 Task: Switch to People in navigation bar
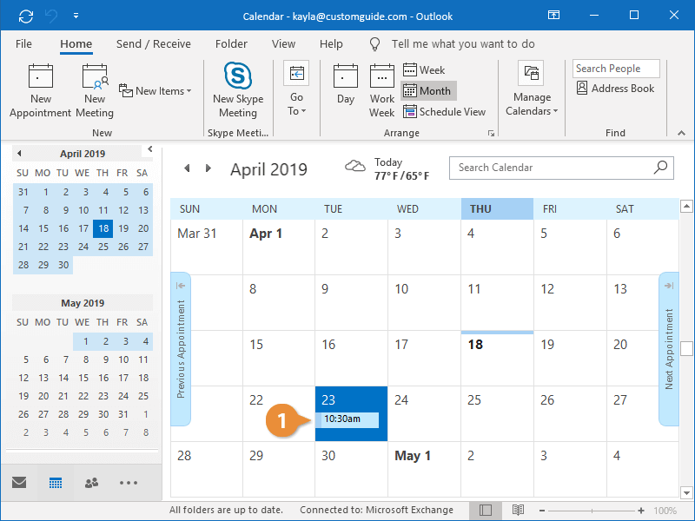tap(92, 483)
